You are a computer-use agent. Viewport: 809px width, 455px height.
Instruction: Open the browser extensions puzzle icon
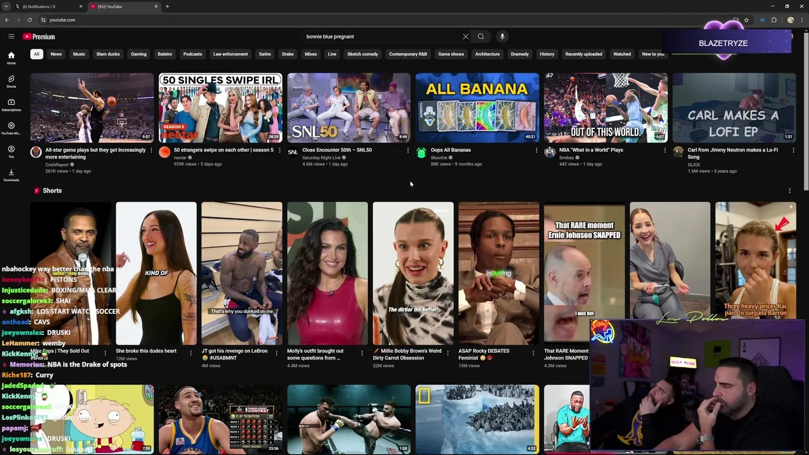coord(774,20)
